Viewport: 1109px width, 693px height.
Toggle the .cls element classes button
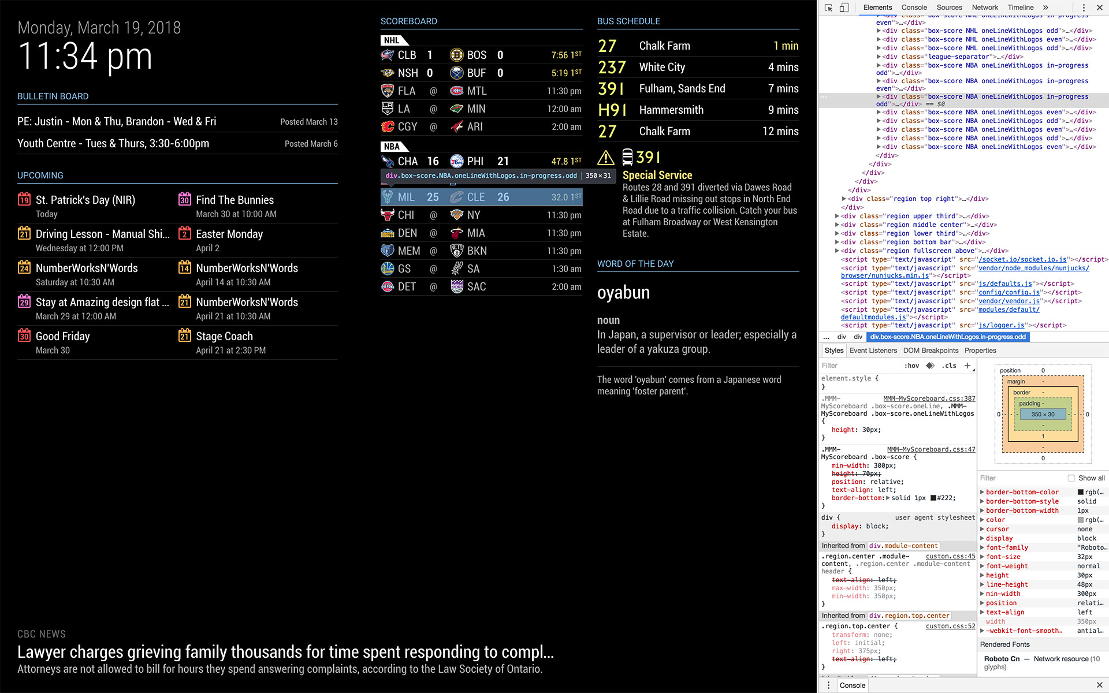[x=949, y=366]
